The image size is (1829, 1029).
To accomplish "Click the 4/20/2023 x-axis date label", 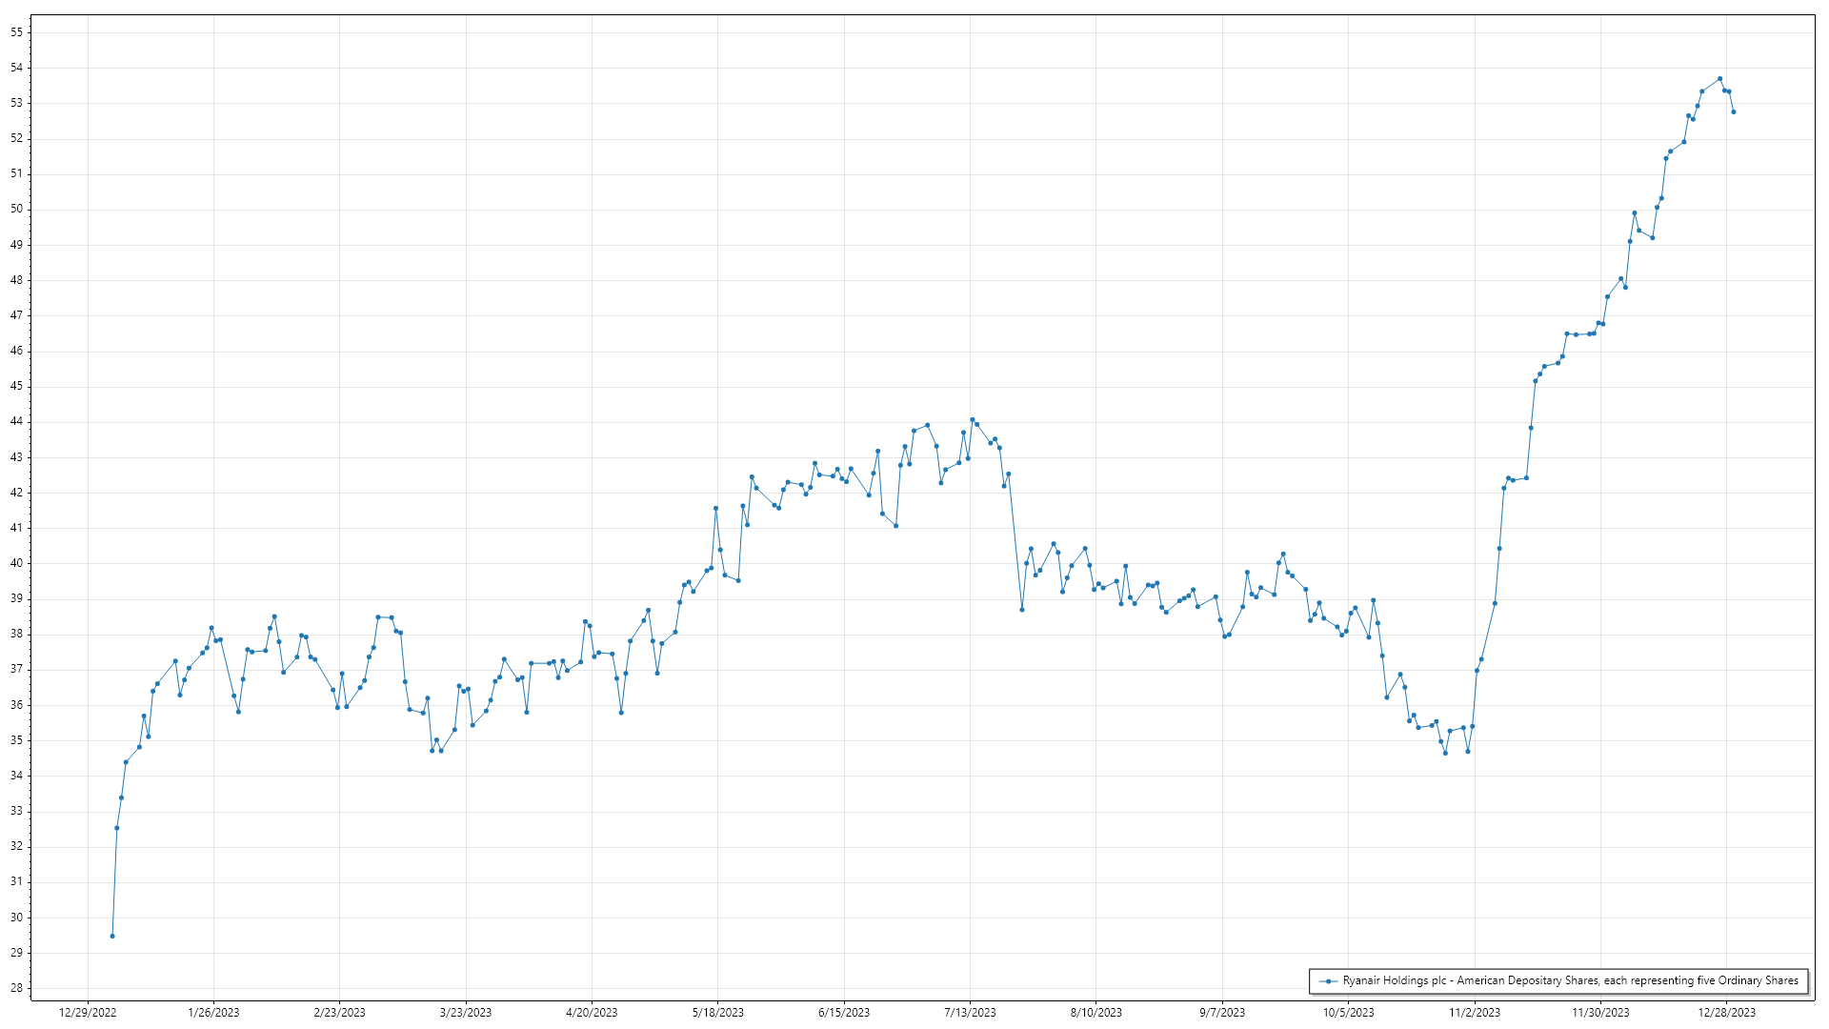I will pos(592,1013).
